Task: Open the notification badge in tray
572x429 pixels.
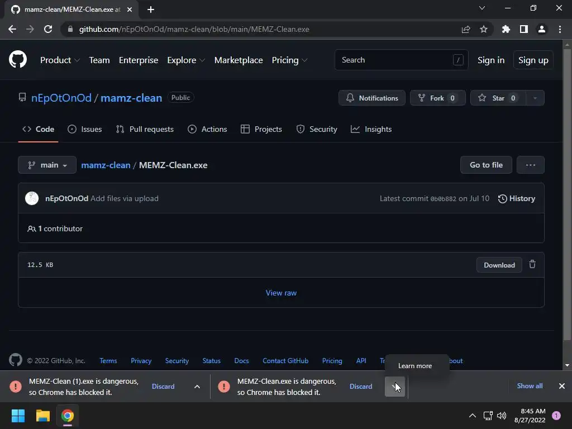Action: point(556,416)
